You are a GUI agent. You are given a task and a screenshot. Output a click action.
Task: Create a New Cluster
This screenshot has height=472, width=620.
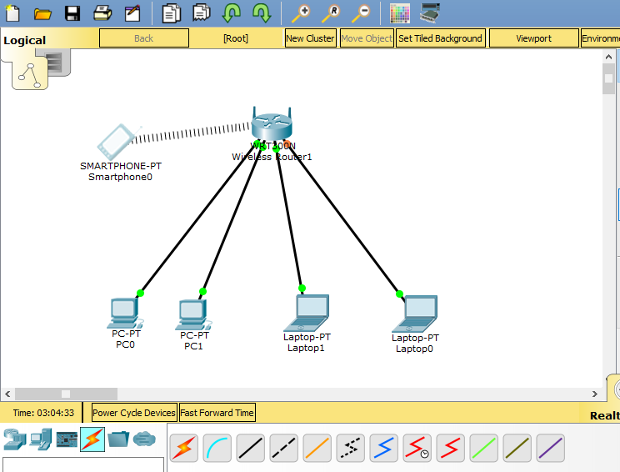(x=310, y=38)
